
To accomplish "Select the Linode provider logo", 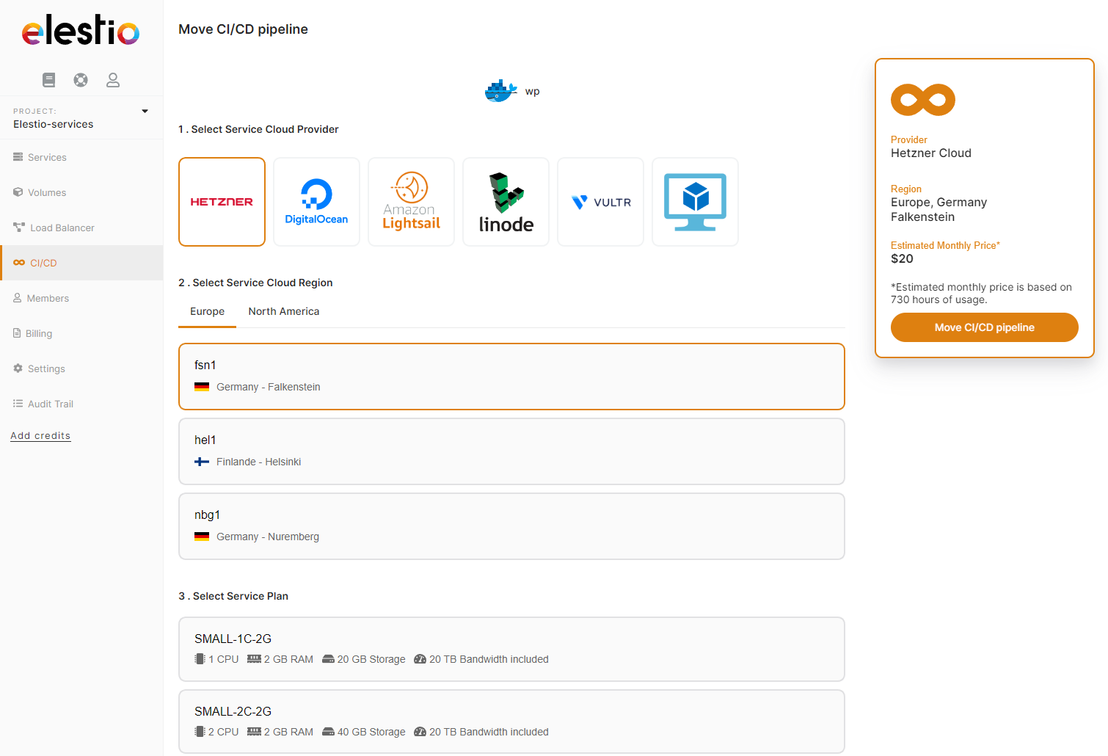I will click(506, 202).
